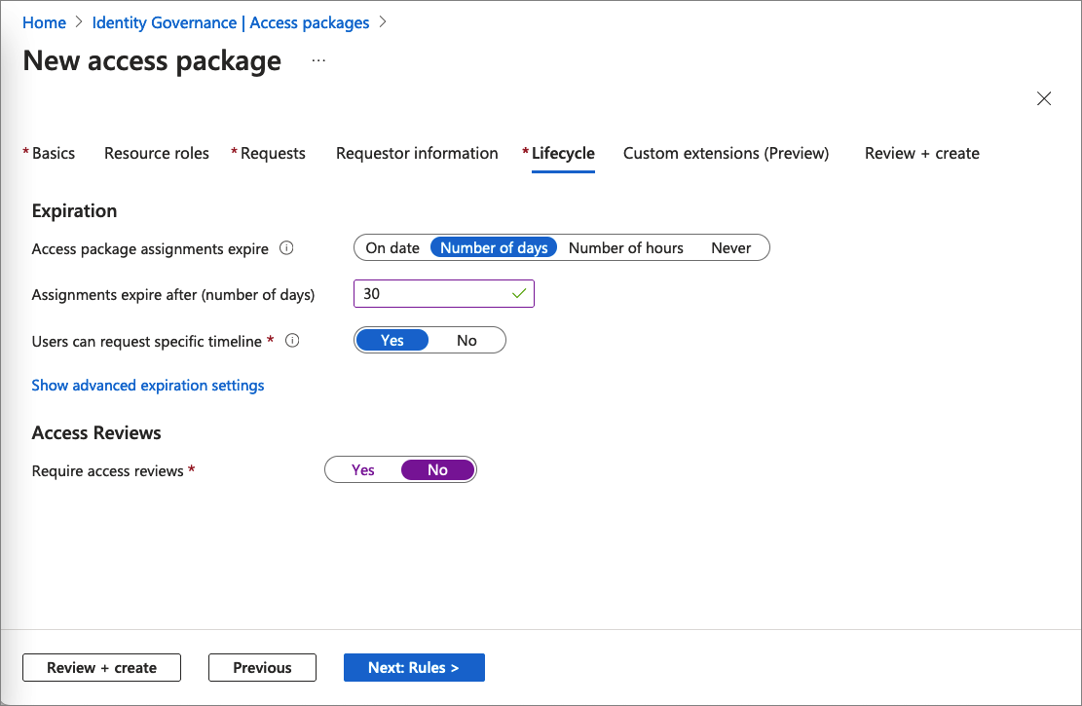
Task: Navigate to Home breadcrumb link
Action: 44,22
